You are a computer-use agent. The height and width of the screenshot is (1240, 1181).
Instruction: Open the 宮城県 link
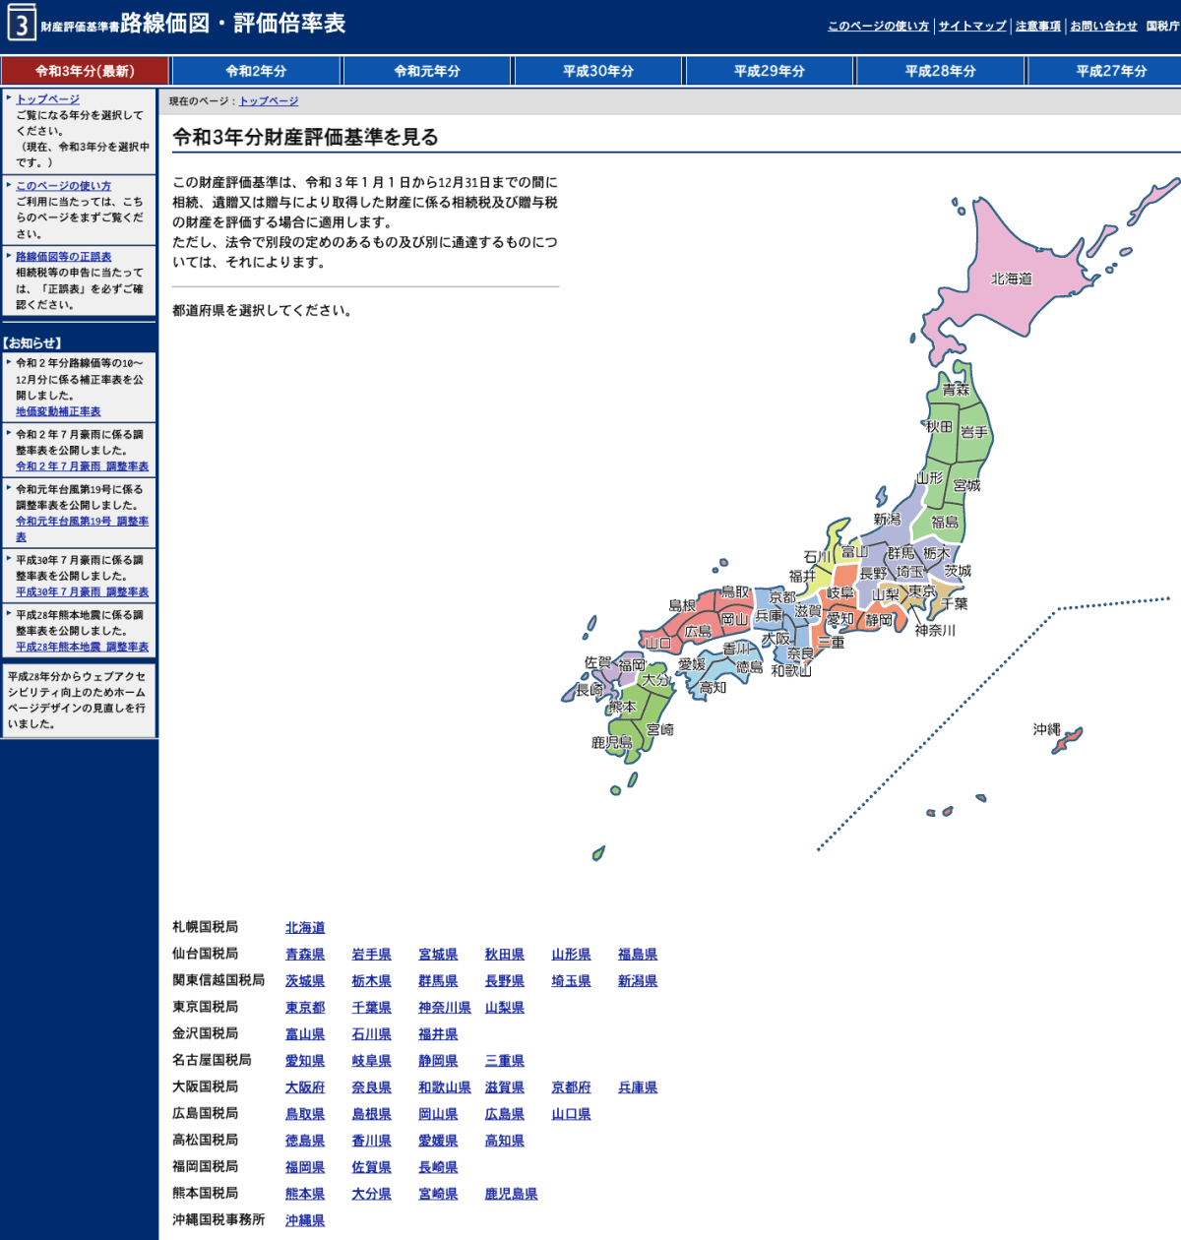438,955
